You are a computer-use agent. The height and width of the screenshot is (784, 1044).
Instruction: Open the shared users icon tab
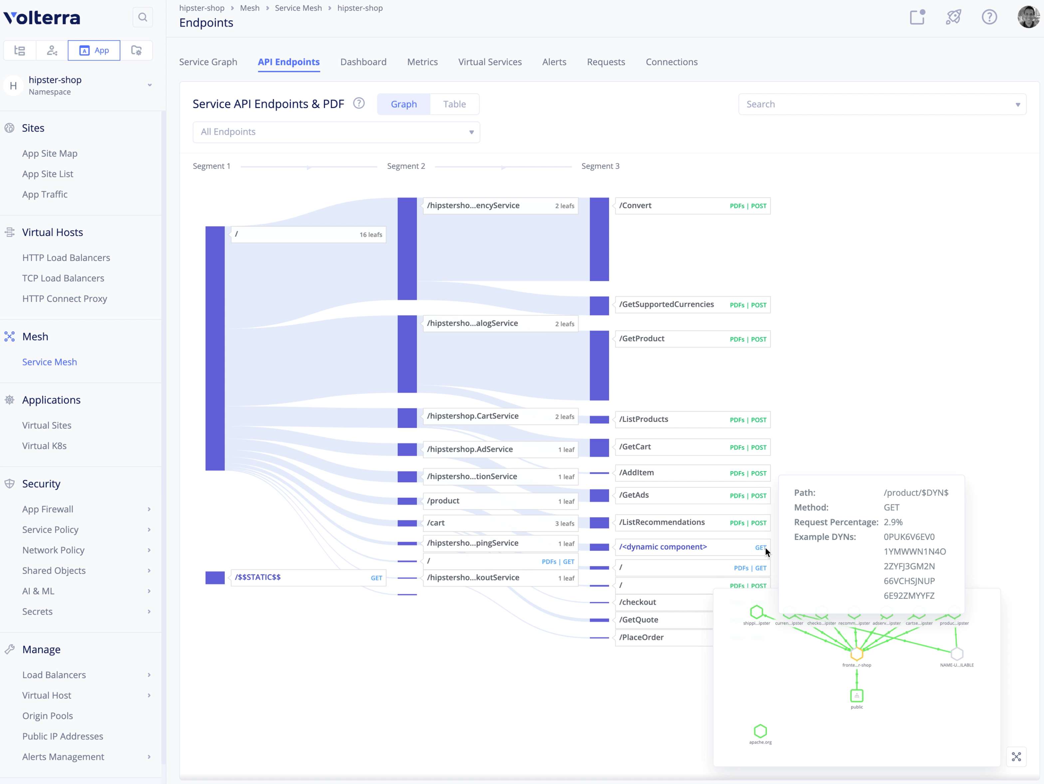(52, 51)
